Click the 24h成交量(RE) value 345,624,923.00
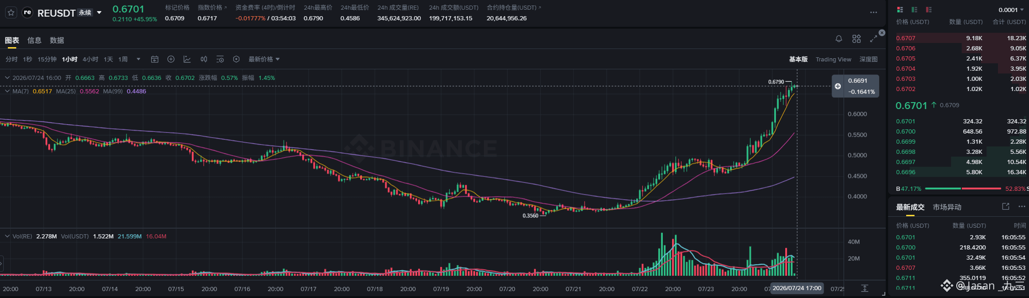Screen dimensions: 1029x298 click(399, 18)
